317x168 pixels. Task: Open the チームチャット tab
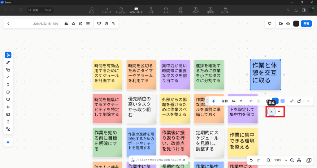pos(121,10)
